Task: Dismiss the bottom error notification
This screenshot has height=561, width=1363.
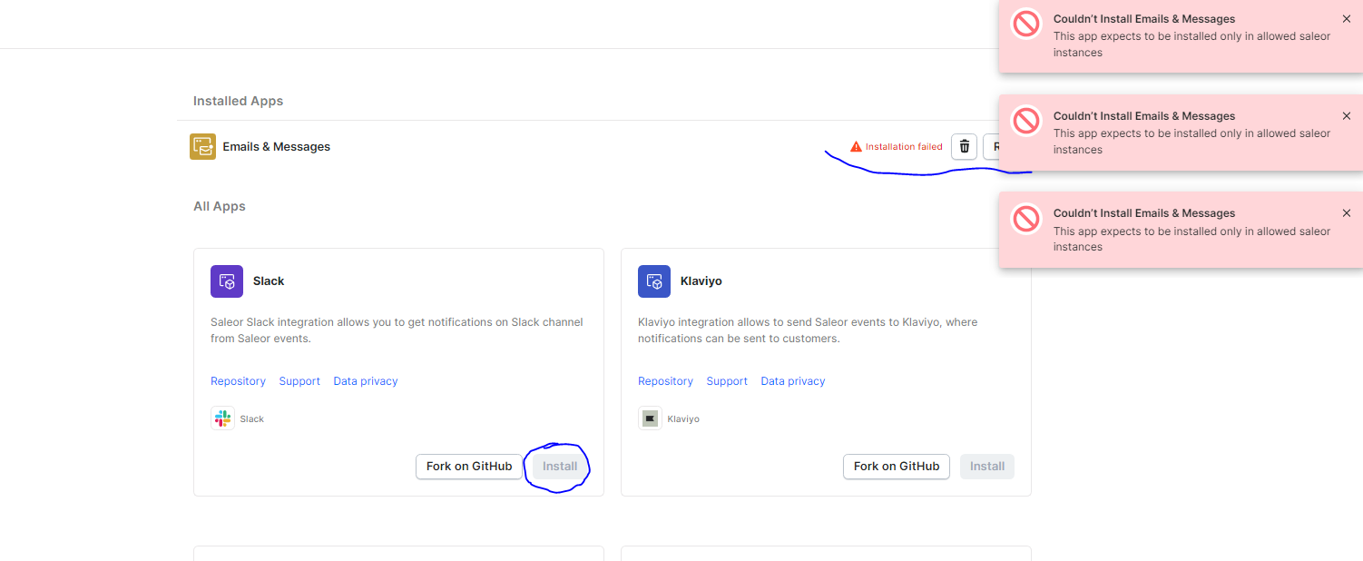Action: point(1347,212)
